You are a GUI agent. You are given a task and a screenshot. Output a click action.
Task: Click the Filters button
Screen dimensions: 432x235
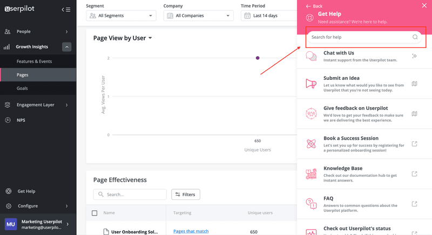[186, 195]
